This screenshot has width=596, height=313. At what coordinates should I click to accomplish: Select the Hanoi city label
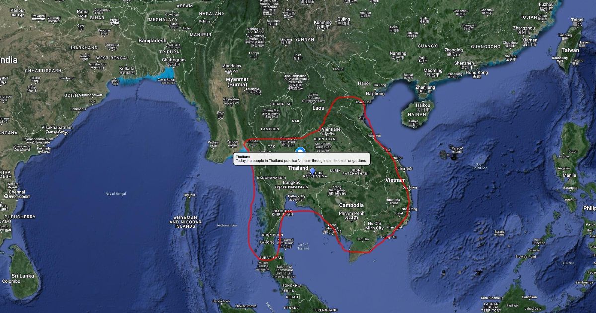click(364, 83)
